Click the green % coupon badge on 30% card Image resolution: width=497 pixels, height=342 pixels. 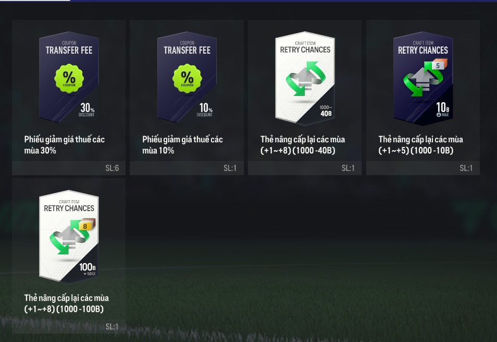click(x=69, y=78)
